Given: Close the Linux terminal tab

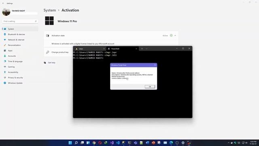Looking at the screenshot, I should [x=104, y=49].
